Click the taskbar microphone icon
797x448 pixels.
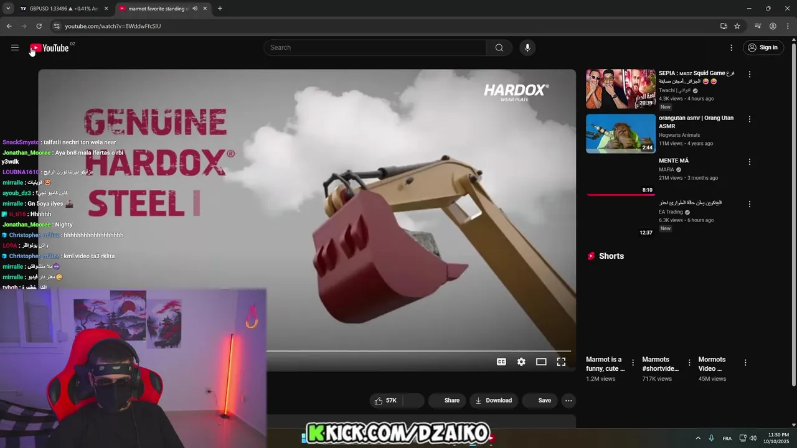(x=711, y=438)
